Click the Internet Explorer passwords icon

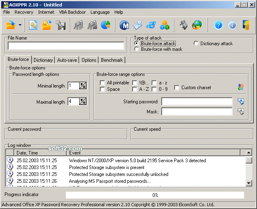(x=151, y=25)
